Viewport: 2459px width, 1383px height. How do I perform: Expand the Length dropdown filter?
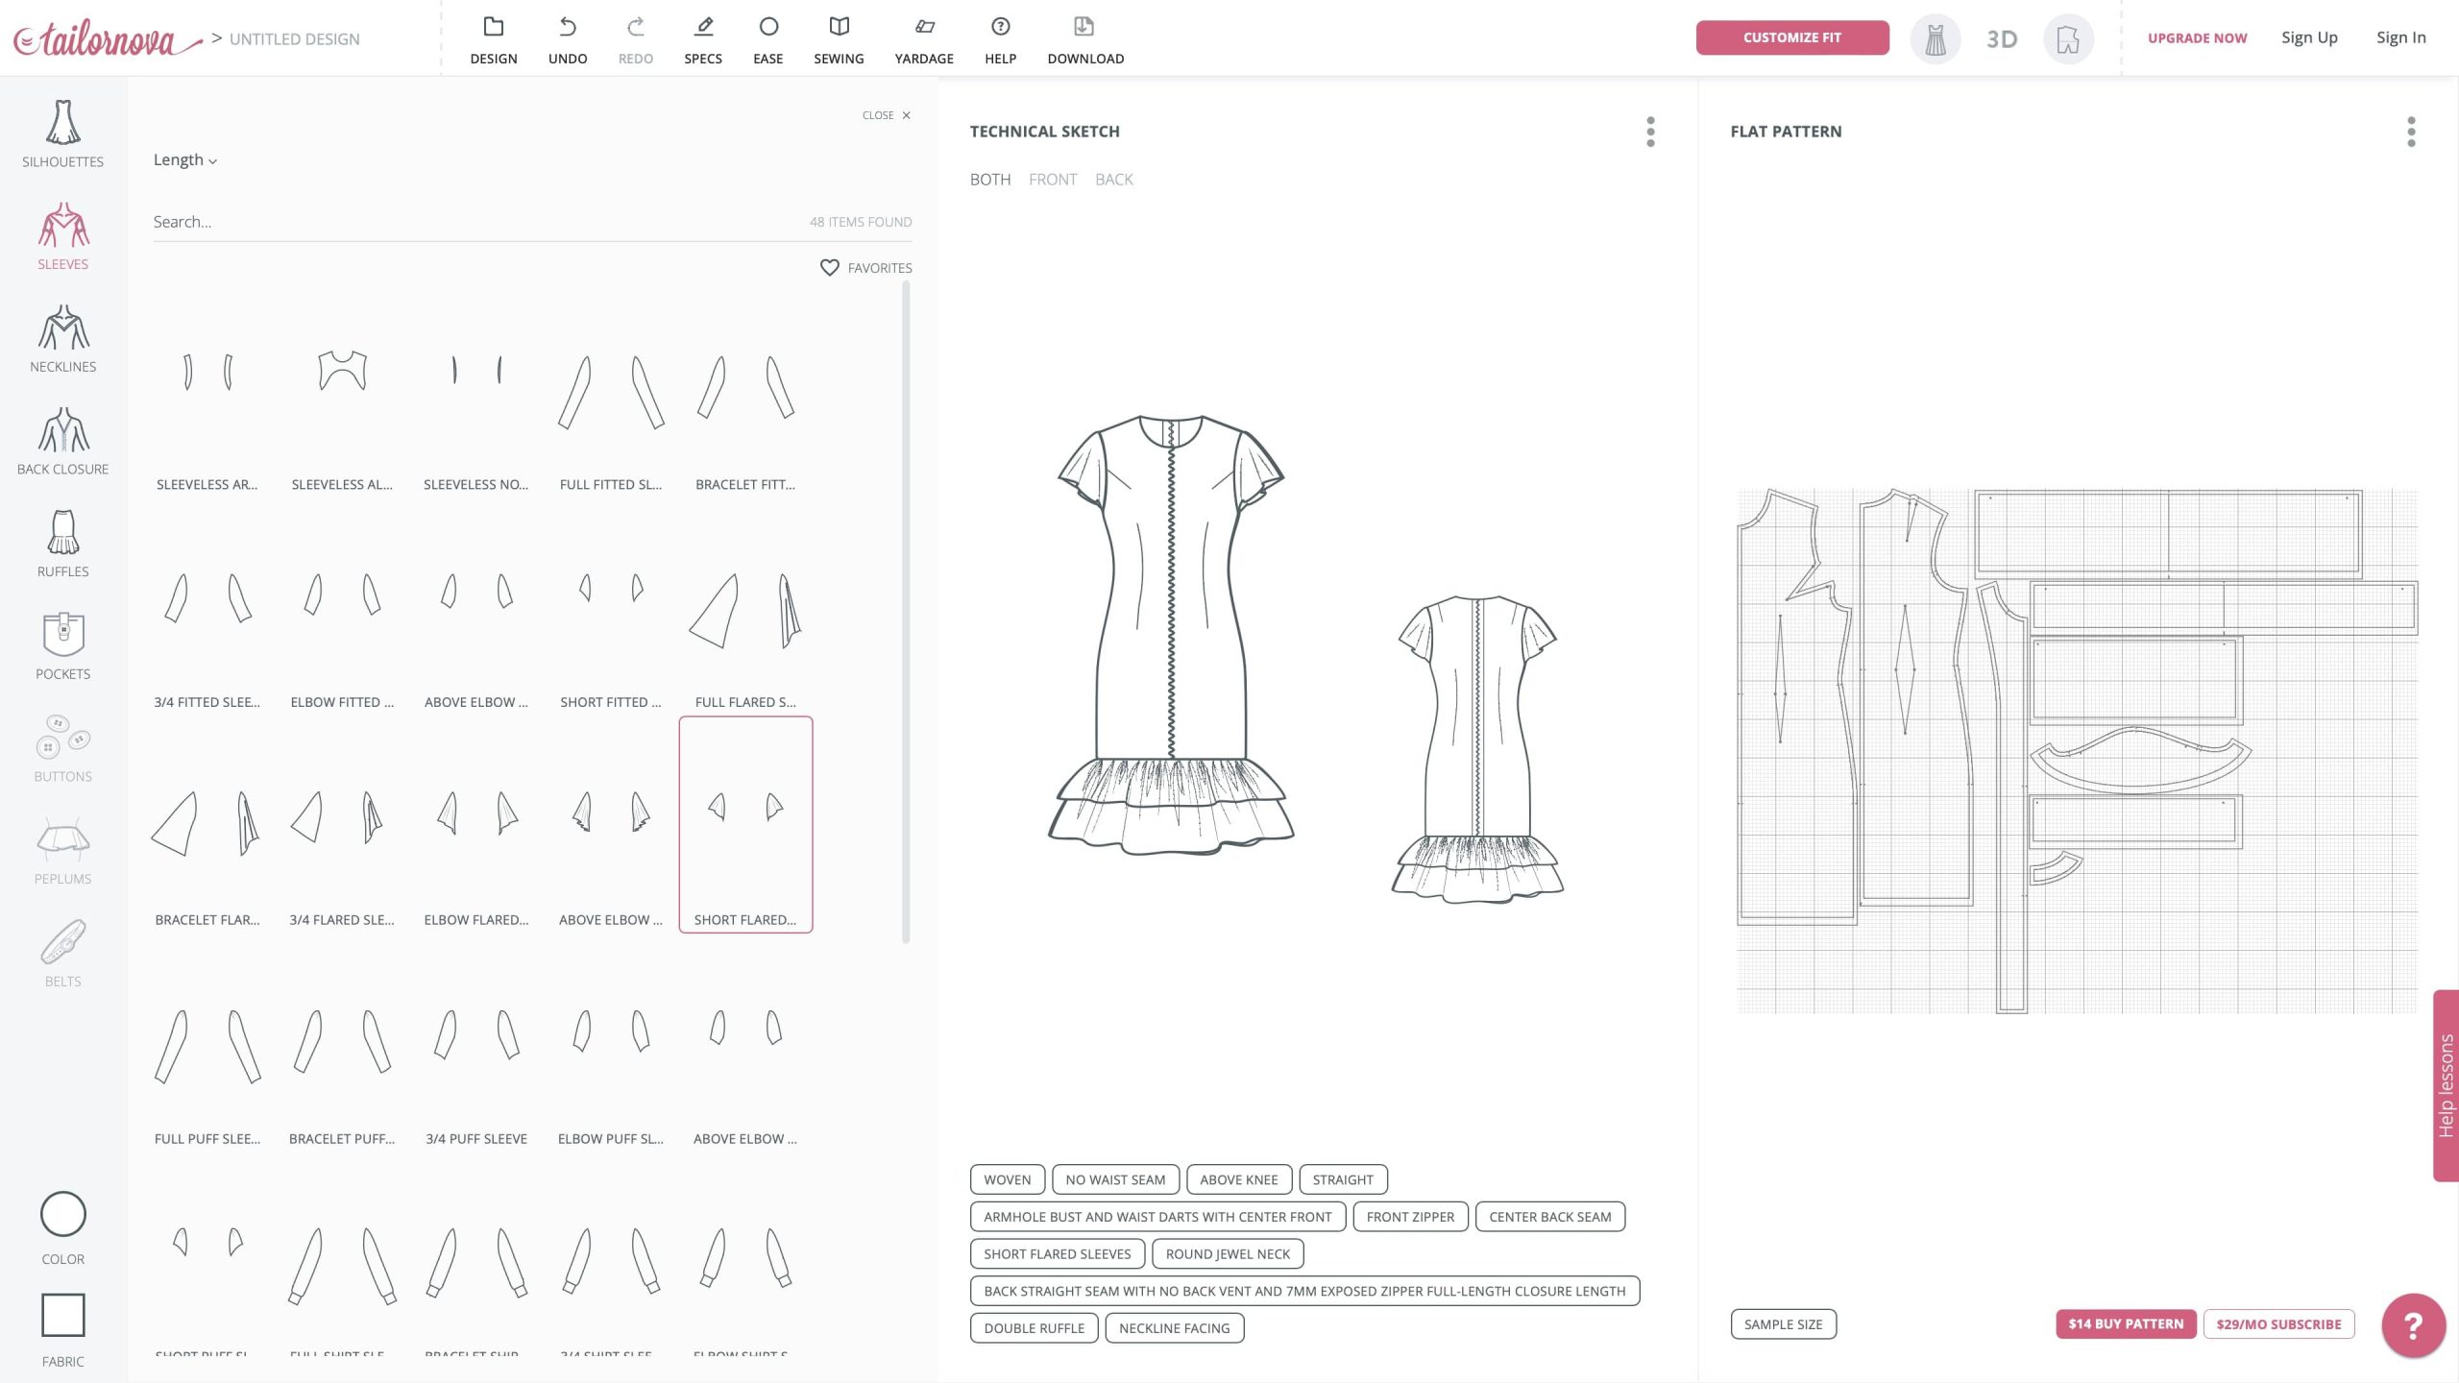click(x=184, y=160)
